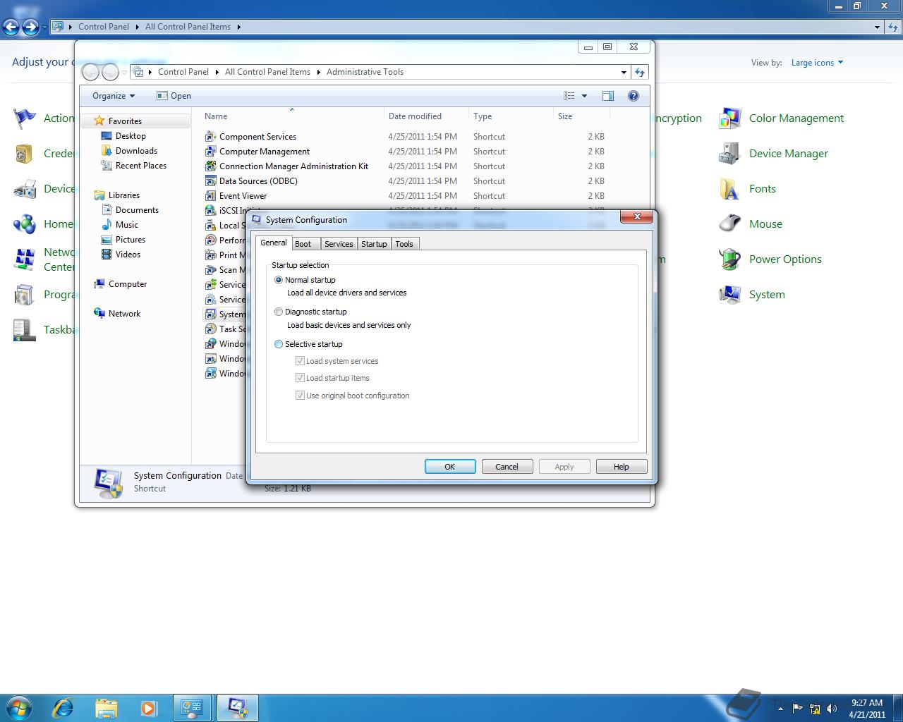
Task: Click the Control Panel taskbar button
Action: point(193,708)
